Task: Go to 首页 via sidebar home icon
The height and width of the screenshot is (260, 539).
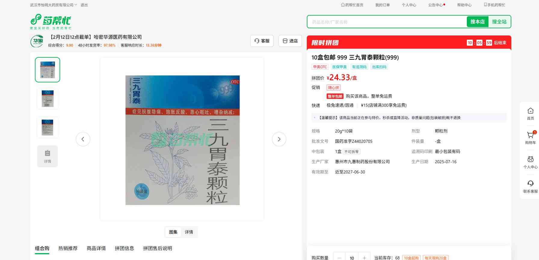Action: coord(530,113)
